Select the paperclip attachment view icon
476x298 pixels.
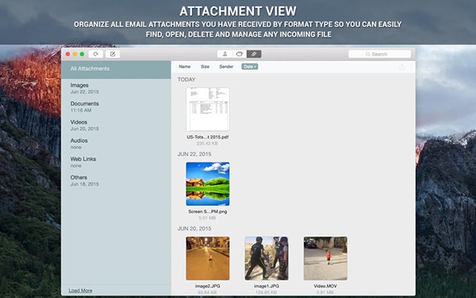point(254,54)
